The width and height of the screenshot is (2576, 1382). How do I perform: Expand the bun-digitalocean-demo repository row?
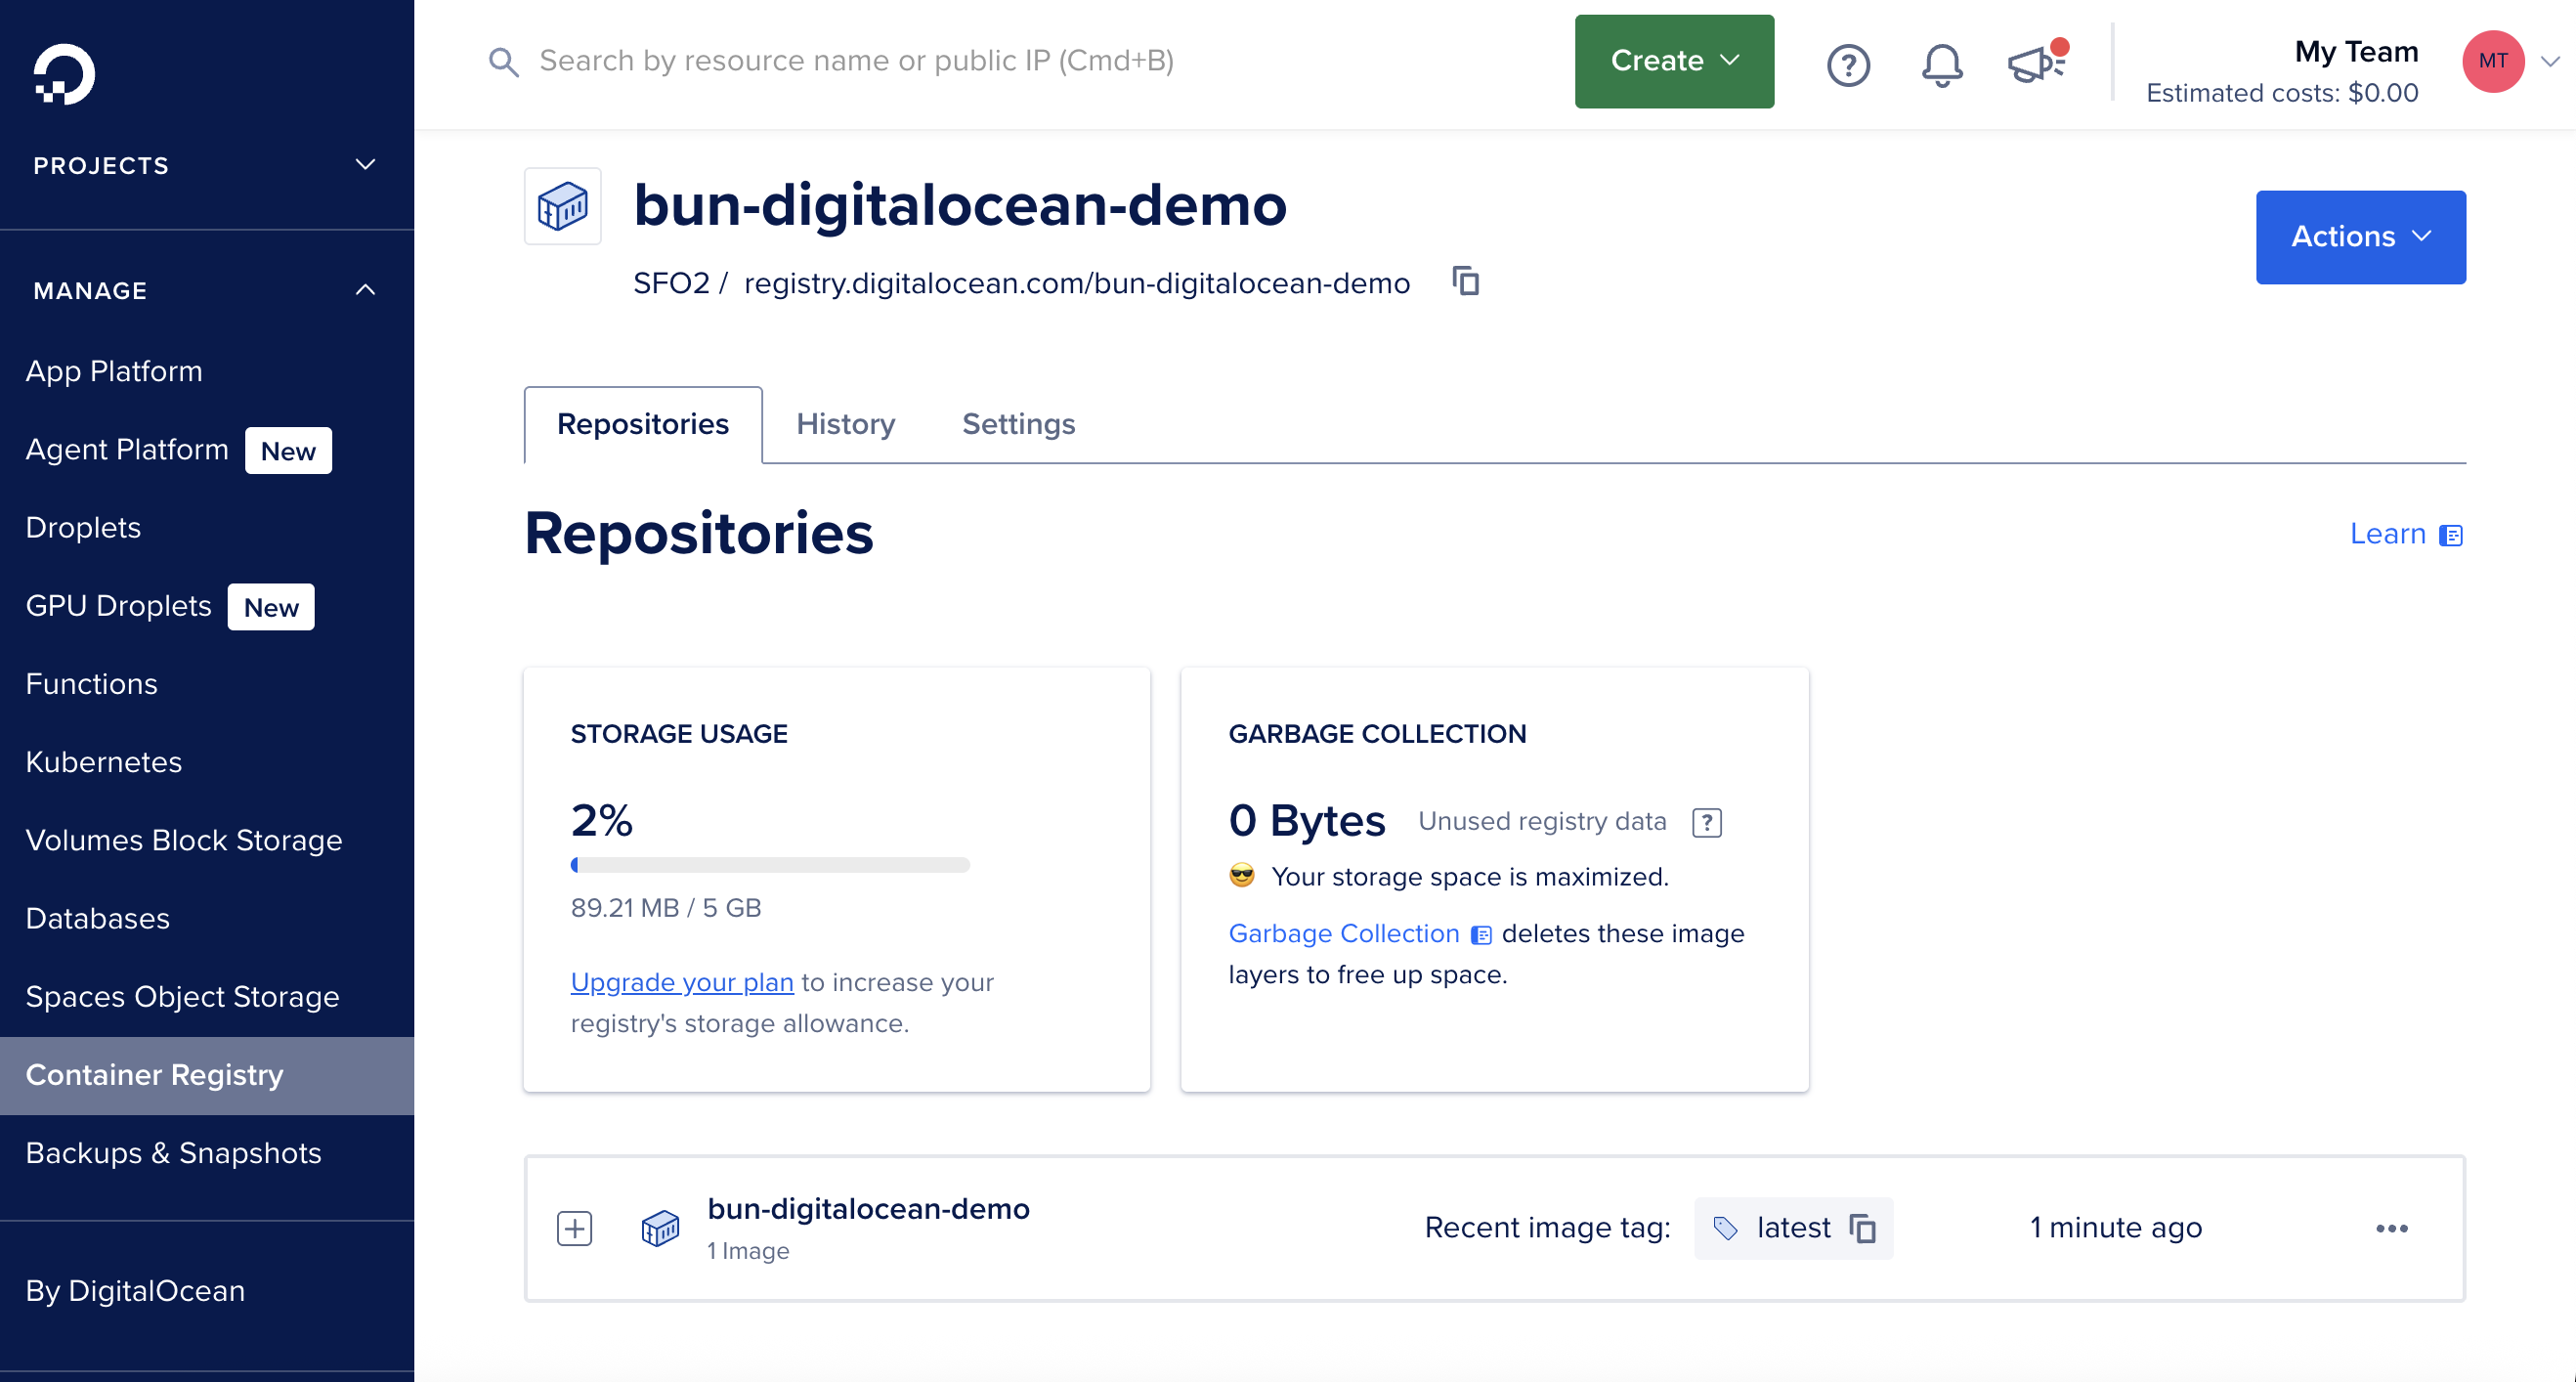coord(575,1228)
